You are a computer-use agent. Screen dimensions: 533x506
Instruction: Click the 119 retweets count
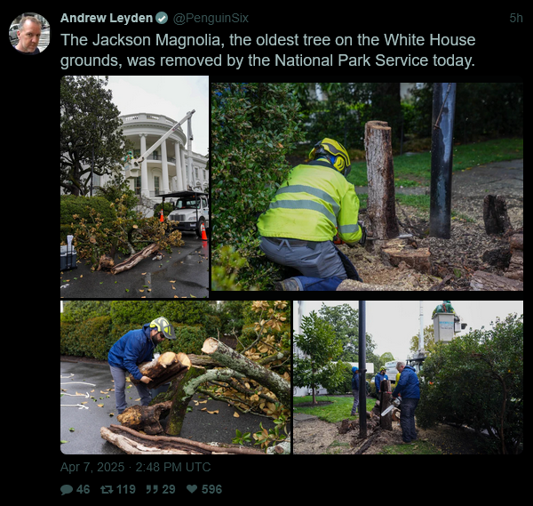click(x=126, y=489)
